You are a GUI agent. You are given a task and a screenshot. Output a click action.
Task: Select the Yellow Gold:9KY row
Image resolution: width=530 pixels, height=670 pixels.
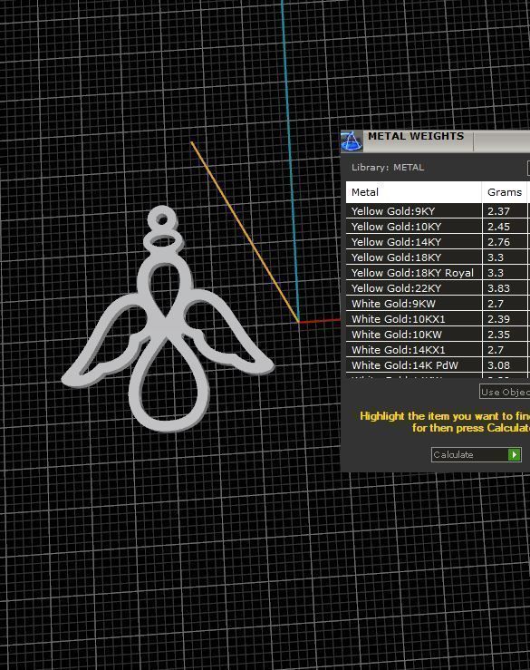coord(438,211)
